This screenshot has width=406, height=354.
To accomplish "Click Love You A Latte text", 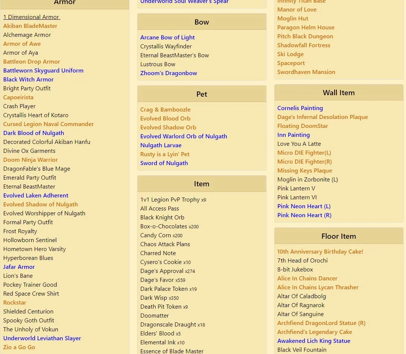I will [299, 144].
